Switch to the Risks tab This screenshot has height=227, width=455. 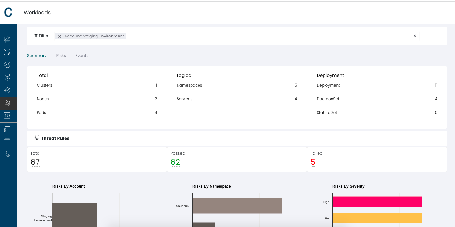point(61,56)
